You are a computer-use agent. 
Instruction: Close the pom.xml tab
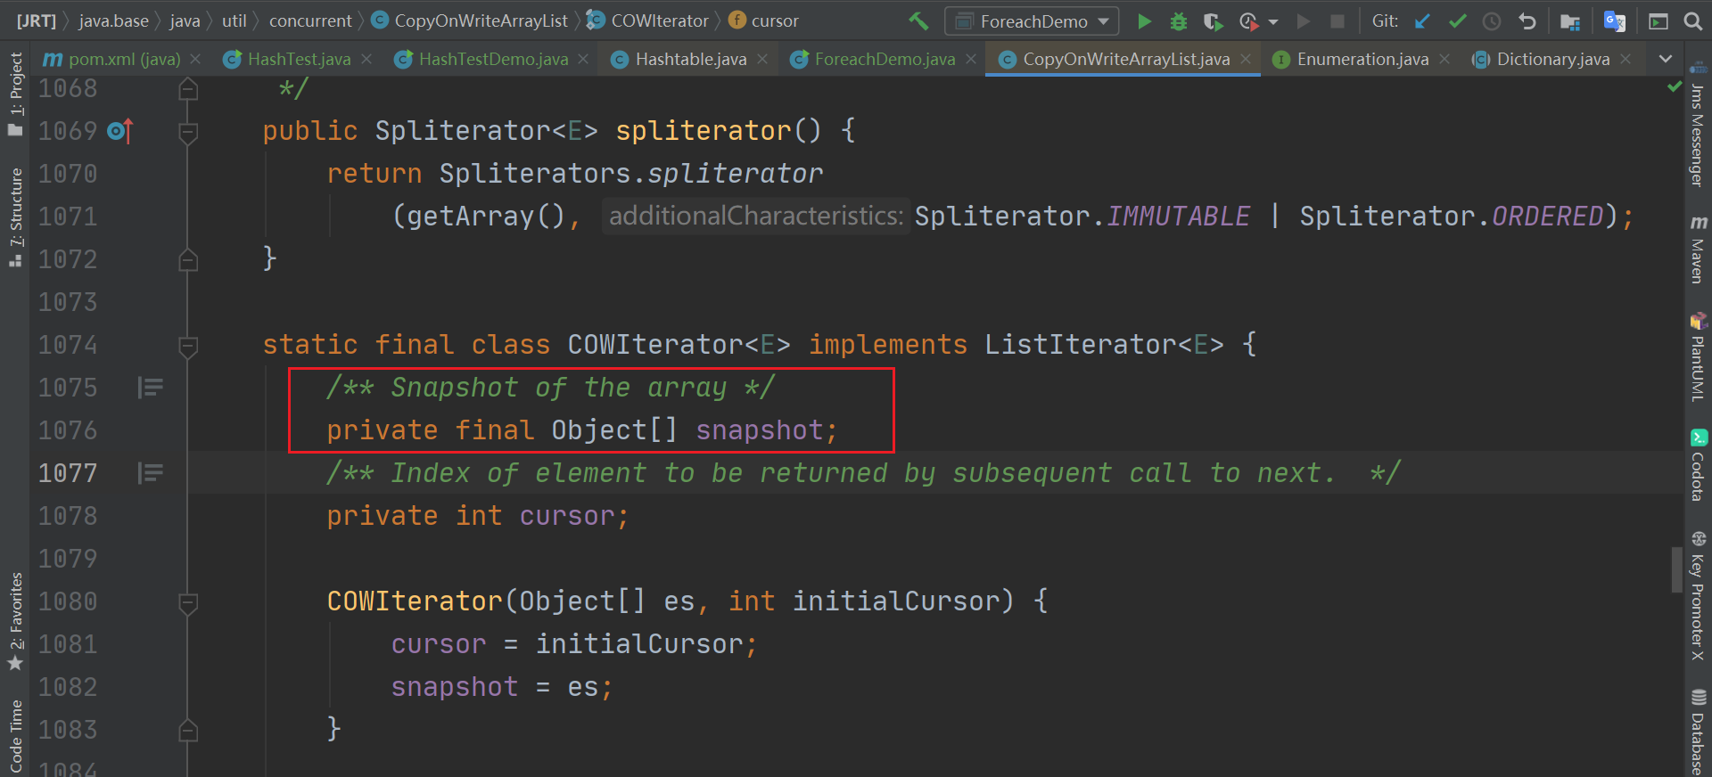pos(195,59)
